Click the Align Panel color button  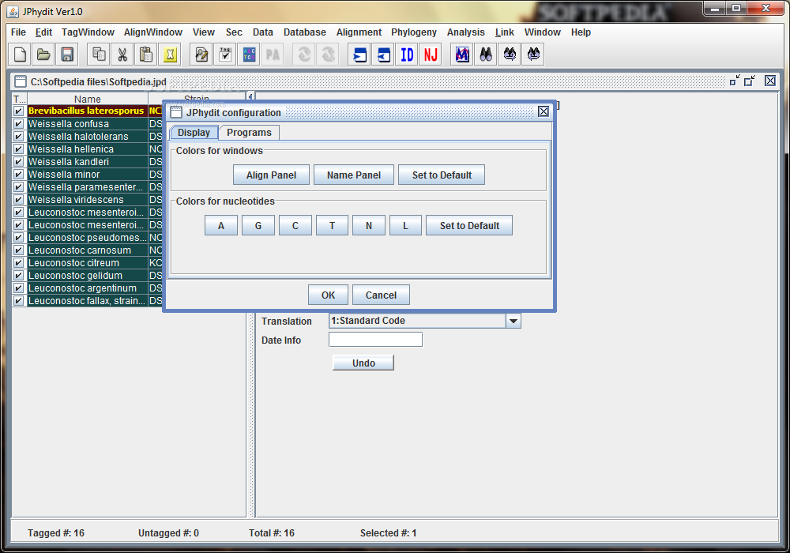tap(271, 175)
